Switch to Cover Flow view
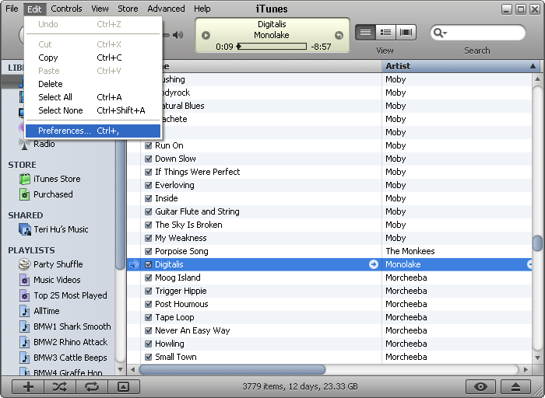This screenshot has width=545, height=398. (x=406, y=33)
